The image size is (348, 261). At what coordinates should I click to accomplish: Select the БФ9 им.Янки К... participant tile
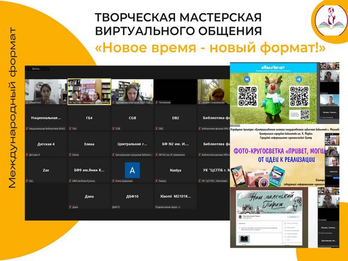(x=89, y=170)
